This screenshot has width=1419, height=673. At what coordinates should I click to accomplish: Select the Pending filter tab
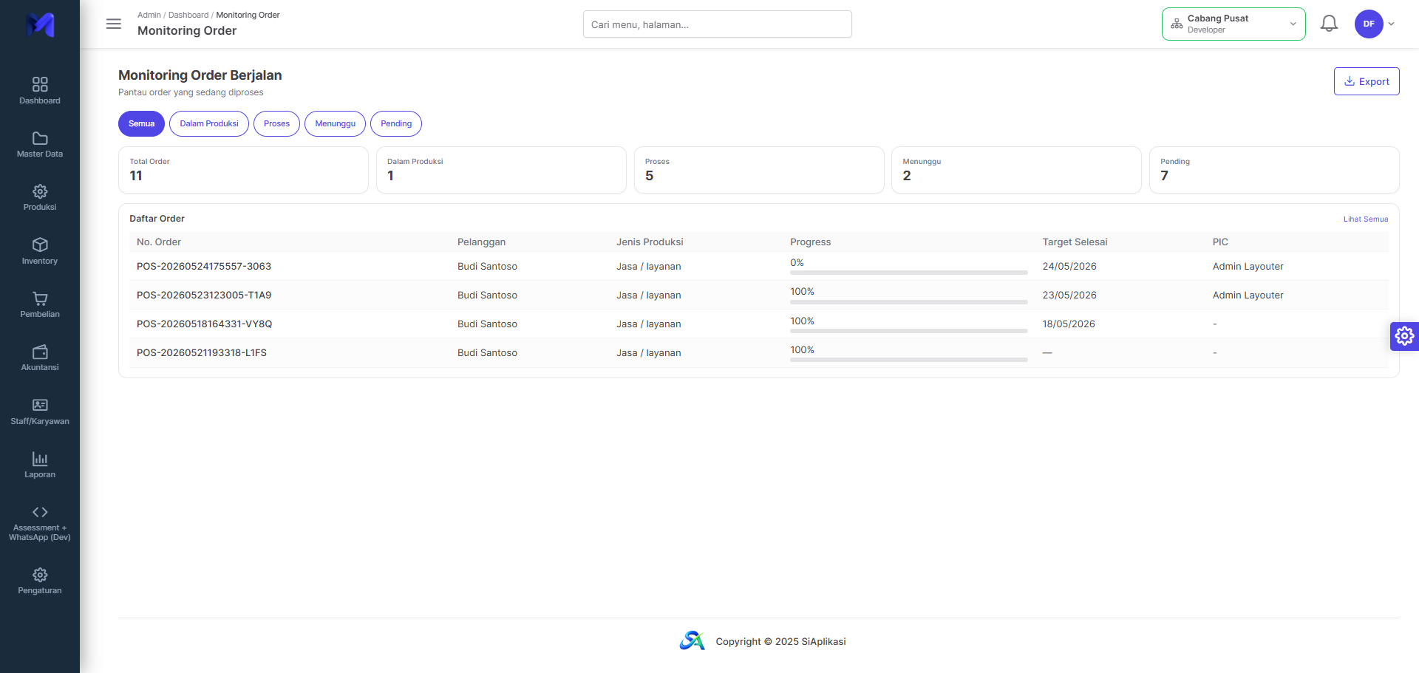tap(396, 123)
